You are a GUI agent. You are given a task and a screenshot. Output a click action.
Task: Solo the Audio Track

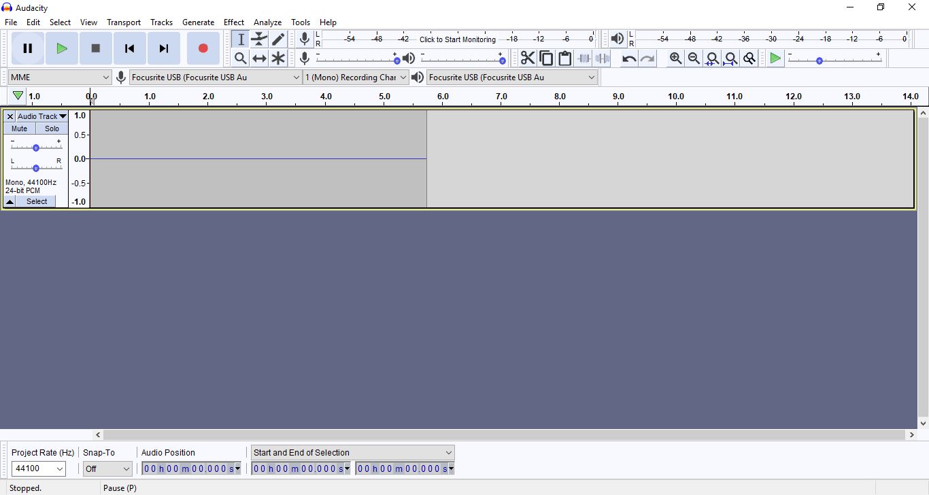[x=52, y=129]
